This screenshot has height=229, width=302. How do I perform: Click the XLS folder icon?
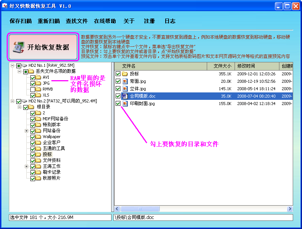(38, 95)
